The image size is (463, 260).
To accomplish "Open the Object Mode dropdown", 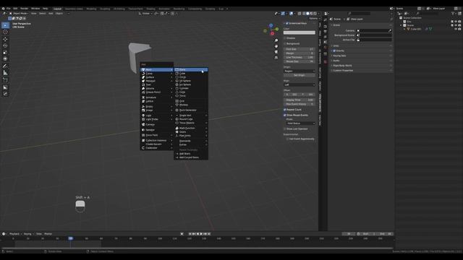I will pyautogui.click(x=19, y=13).
